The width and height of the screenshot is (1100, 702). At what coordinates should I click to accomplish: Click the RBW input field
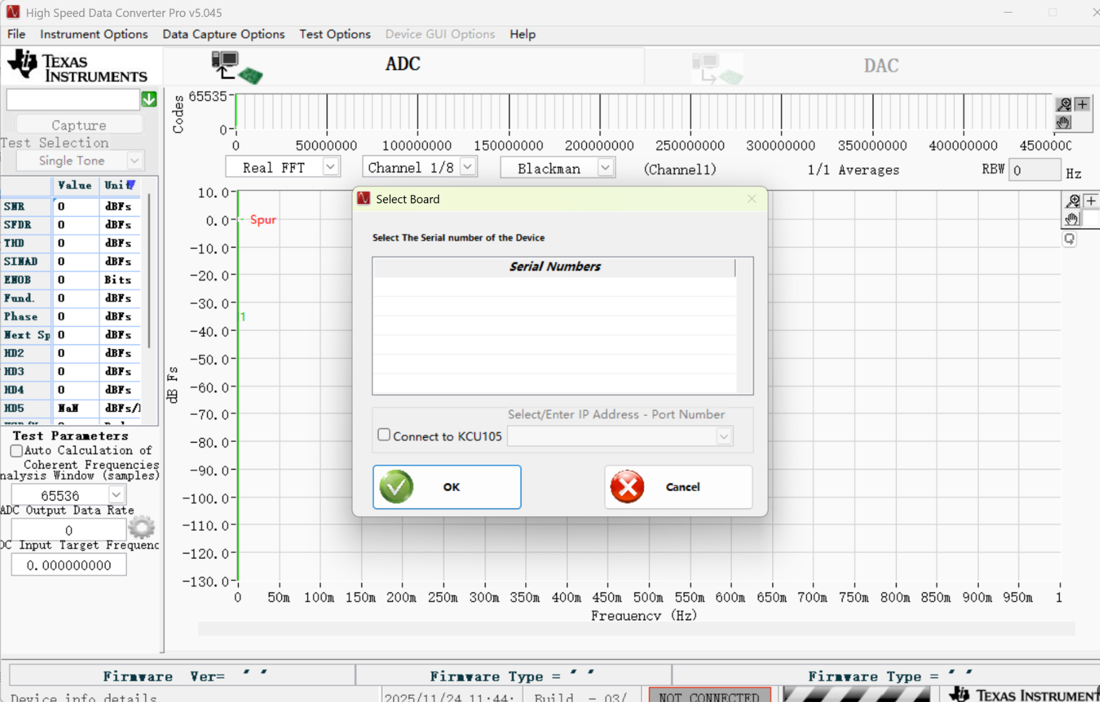click(1035, 170)
